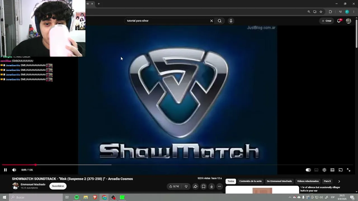Download the video
Screen dimensions: 358x201
click(x=212, y=186)
